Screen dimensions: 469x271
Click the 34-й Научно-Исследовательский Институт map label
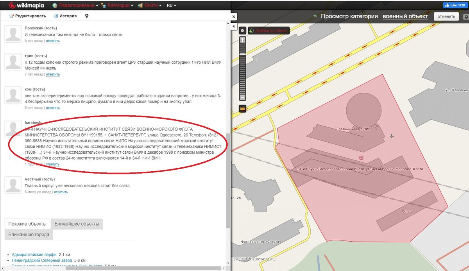(360, 169)
